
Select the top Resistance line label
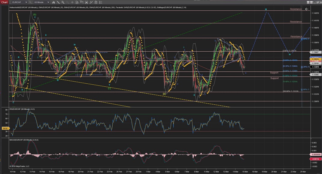coord(296,9)
